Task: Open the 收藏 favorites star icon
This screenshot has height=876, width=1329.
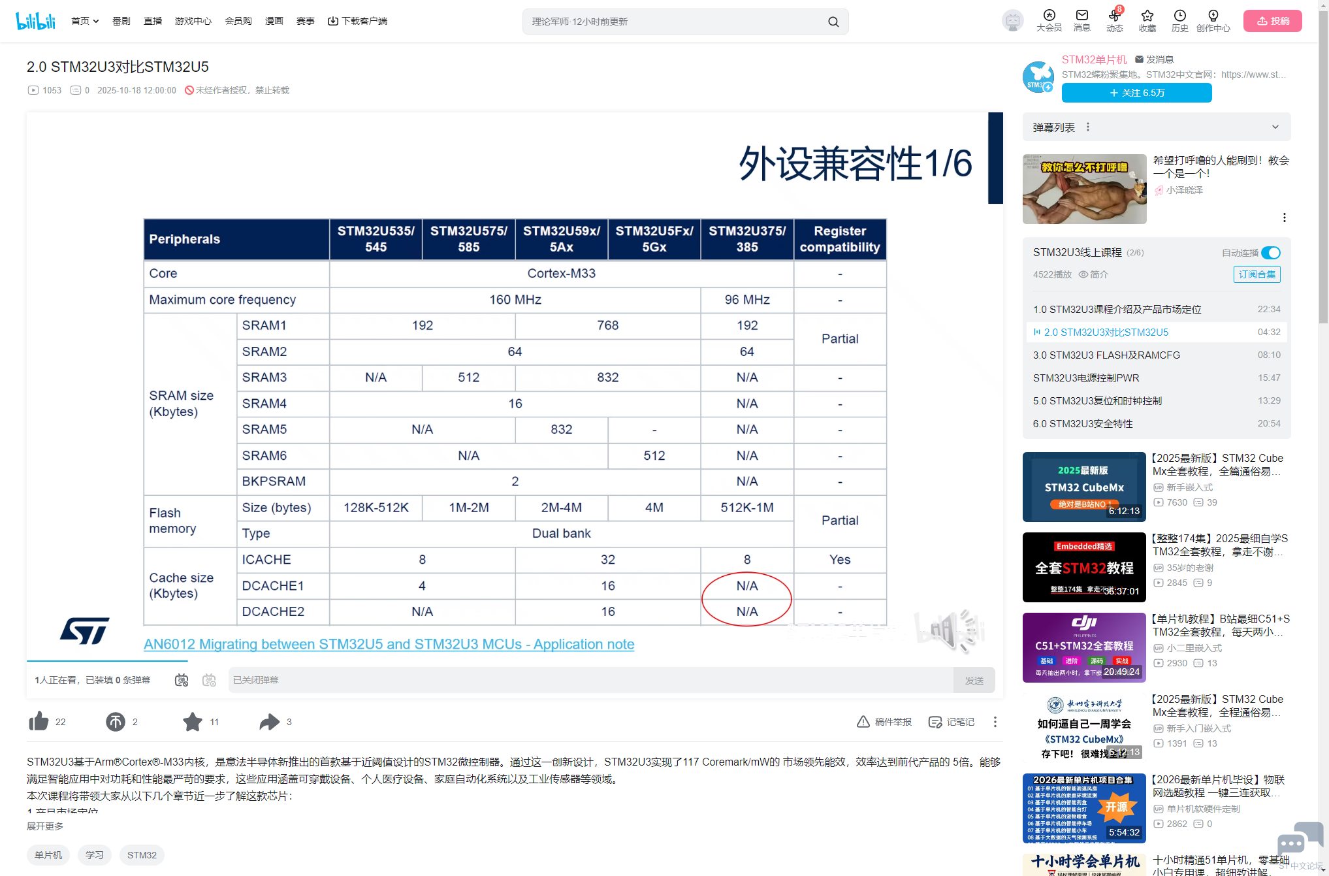Action: [x=1147, y=21]
